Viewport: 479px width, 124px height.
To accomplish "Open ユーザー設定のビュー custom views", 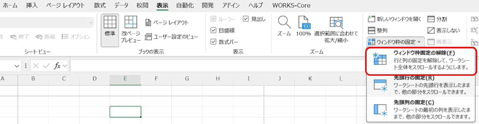I will [x=171, y=37].
